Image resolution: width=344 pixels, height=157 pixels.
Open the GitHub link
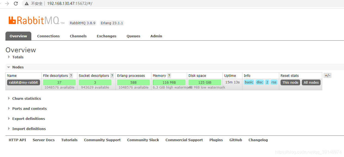pos(236,140)
